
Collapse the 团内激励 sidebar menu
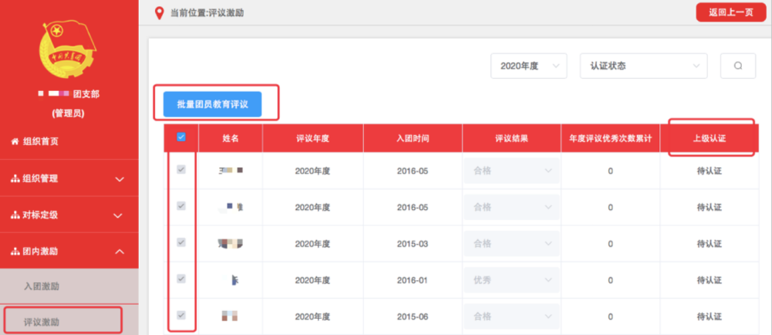click(69, 251)
